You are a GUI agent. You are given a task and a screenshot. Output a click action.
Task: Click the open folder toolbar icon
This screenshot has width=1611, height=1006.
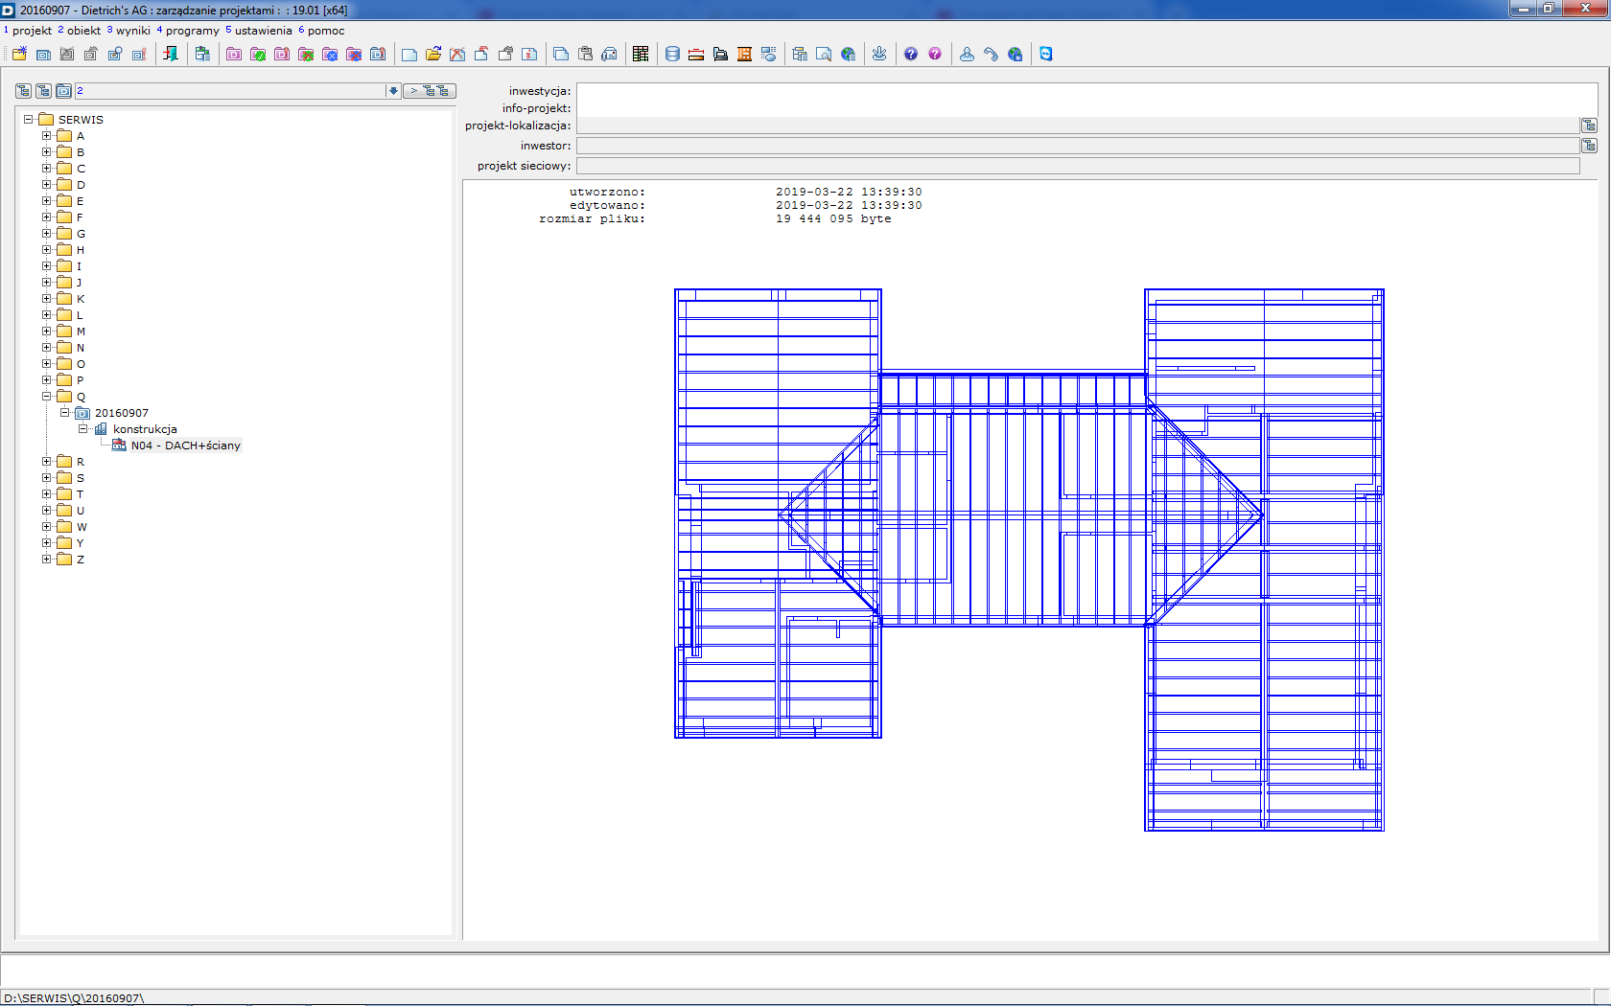coord(433,54)
